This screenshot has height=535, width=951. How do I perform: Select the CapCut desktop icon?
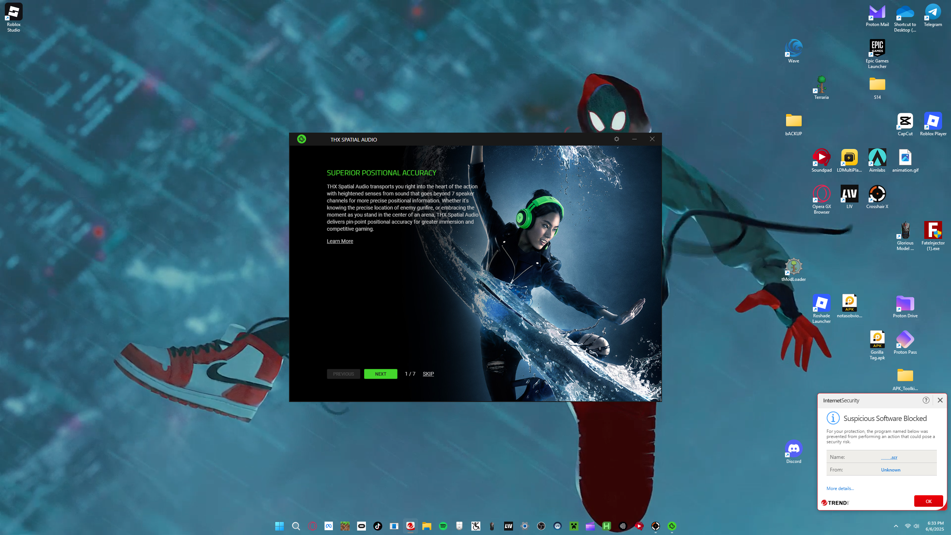coord(905,124)
